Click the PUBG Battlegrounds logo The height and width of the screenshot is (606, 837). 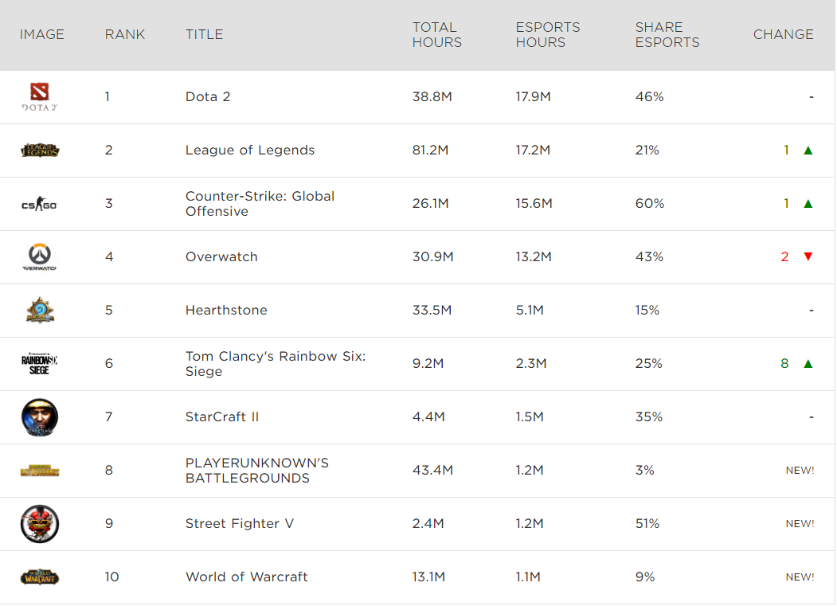pos(40,471)
